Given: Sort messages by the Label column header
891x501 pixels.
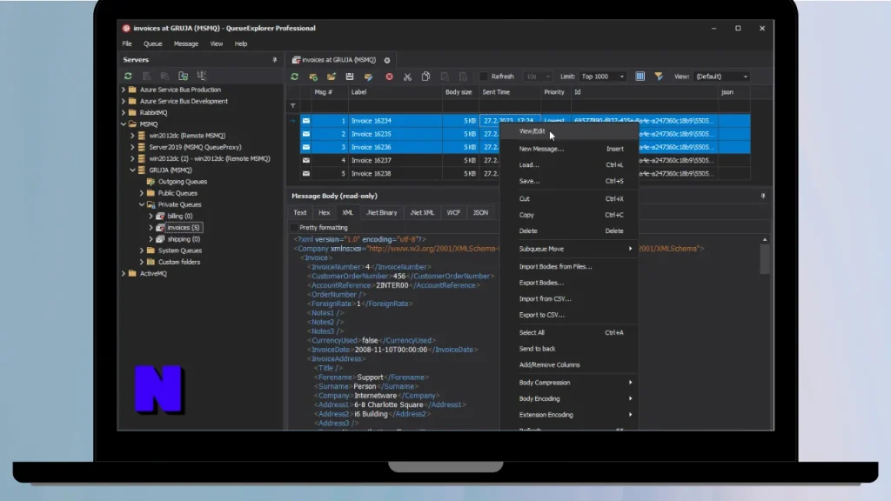Looking at the screenshot, I should point(395,92).
